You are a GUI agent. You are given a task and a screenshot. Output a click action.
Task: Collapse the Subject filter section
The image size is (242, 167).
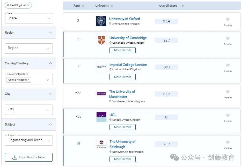point(50,124)
